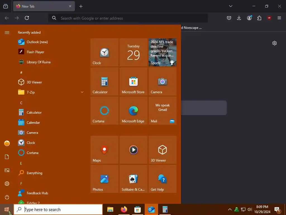Open File Explorer from the taskbar

coord(110,209)
